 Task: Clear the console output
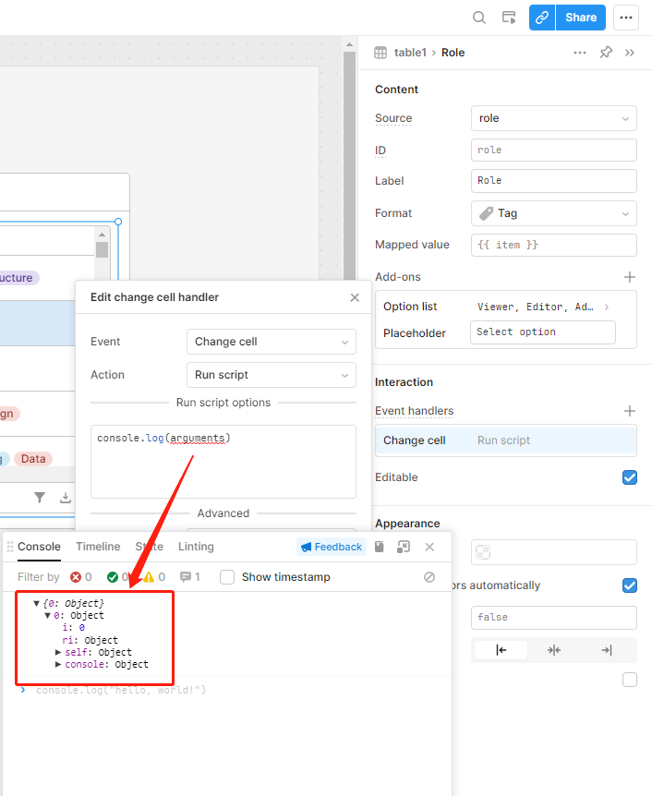click(x=429, y=577)
